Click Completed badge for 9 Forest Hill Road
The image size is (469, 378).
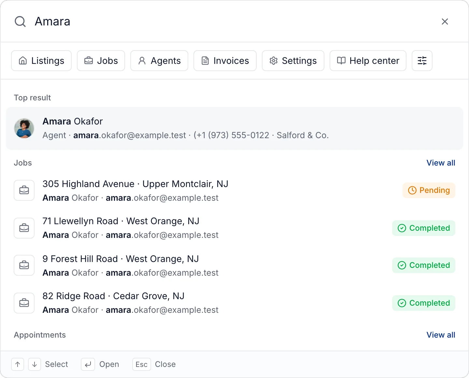coord(424,265)
